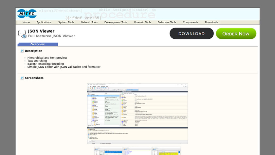
Task: Select the Overview tab
Action: pos(38,44)
